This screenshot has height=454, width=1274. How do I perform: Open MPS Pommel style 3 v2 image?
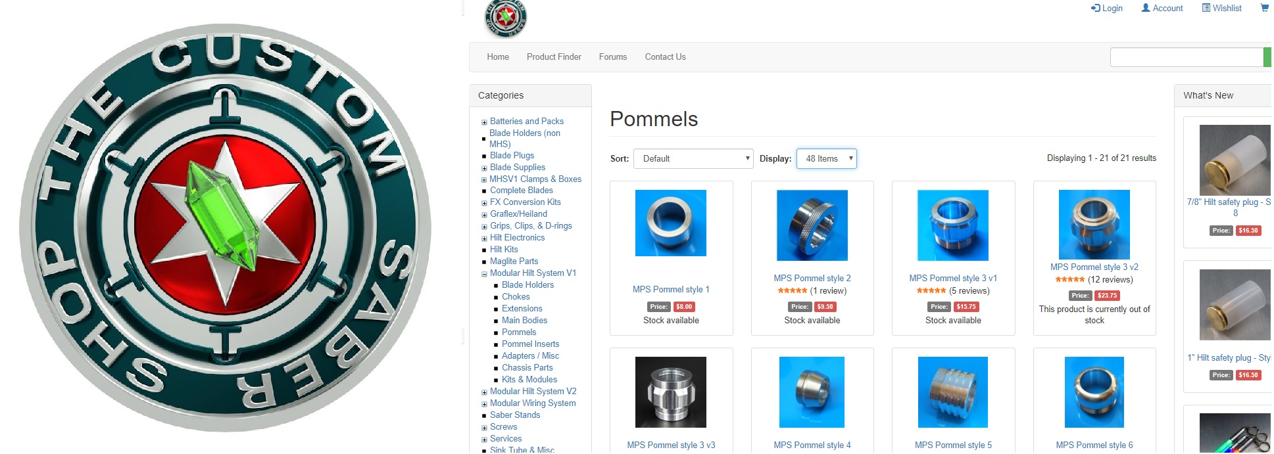tap(1094, 224)
